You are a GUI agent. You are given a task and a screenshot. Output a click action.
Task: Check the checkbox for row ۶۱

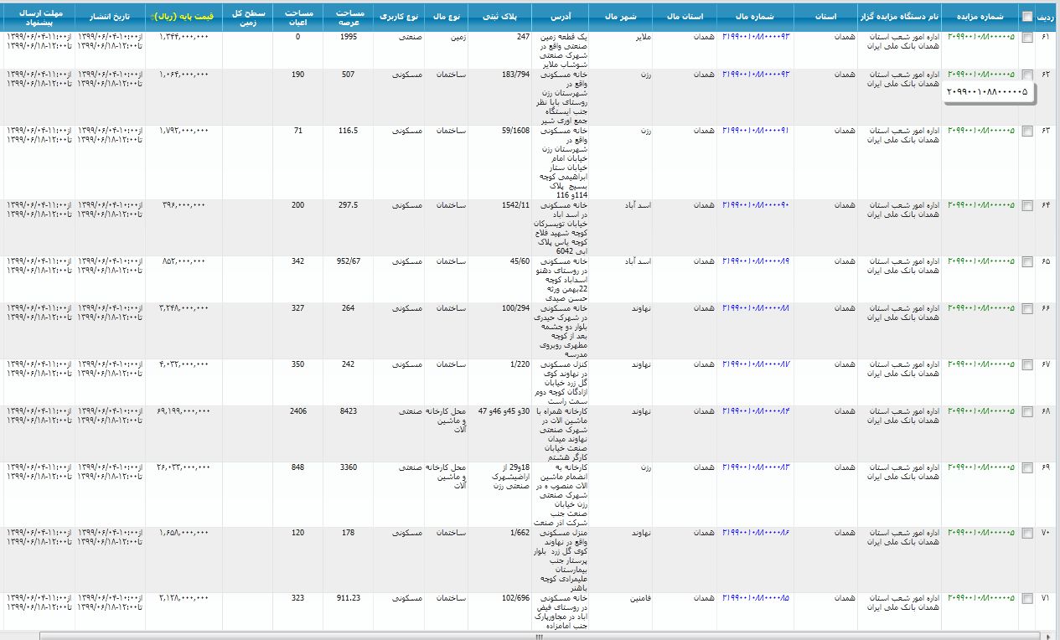[1027, 38]
